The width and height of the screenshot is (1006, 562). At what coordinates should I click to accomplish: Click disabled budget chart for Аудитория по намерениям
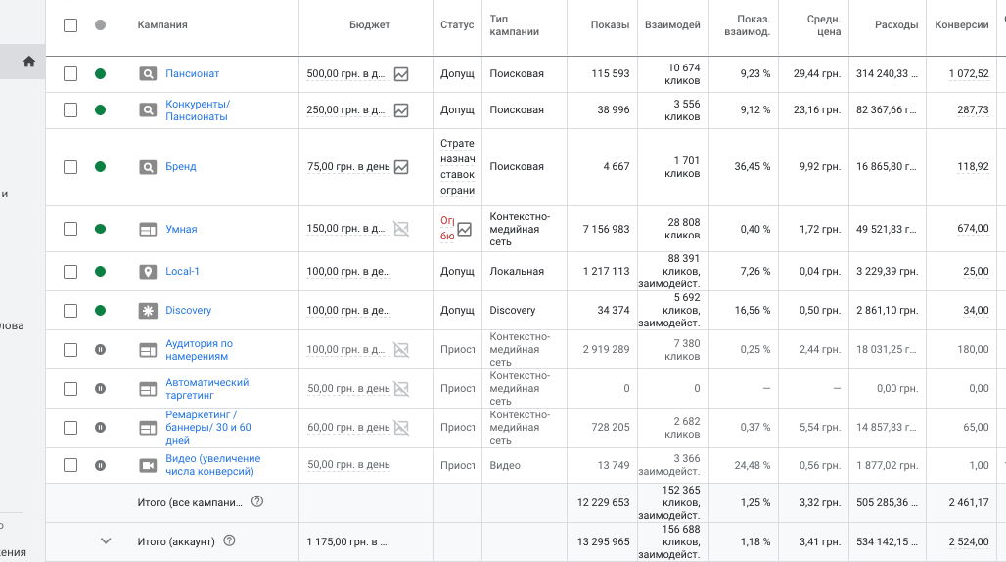[401, 350]
